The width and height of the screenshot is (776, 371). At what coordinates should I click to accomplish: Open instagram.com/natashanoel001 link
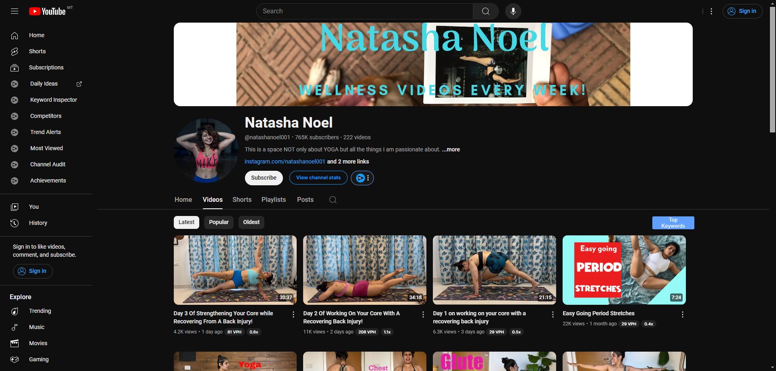[285, 161]
